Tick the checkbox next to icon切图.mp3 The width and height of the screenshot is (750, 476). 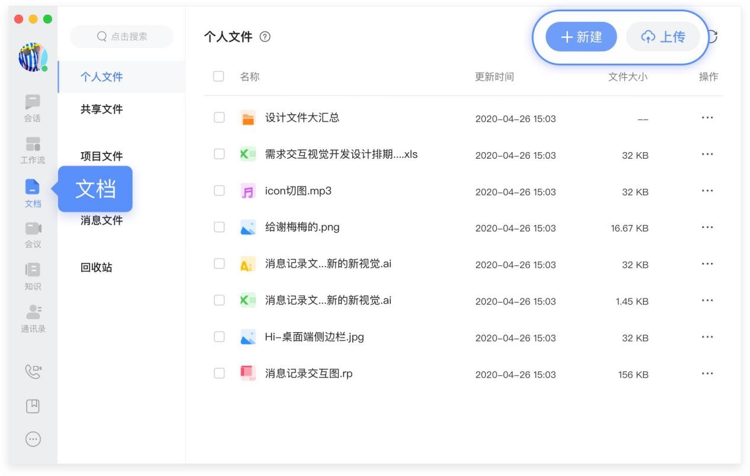pyautogui.click(x=219, y=191)
